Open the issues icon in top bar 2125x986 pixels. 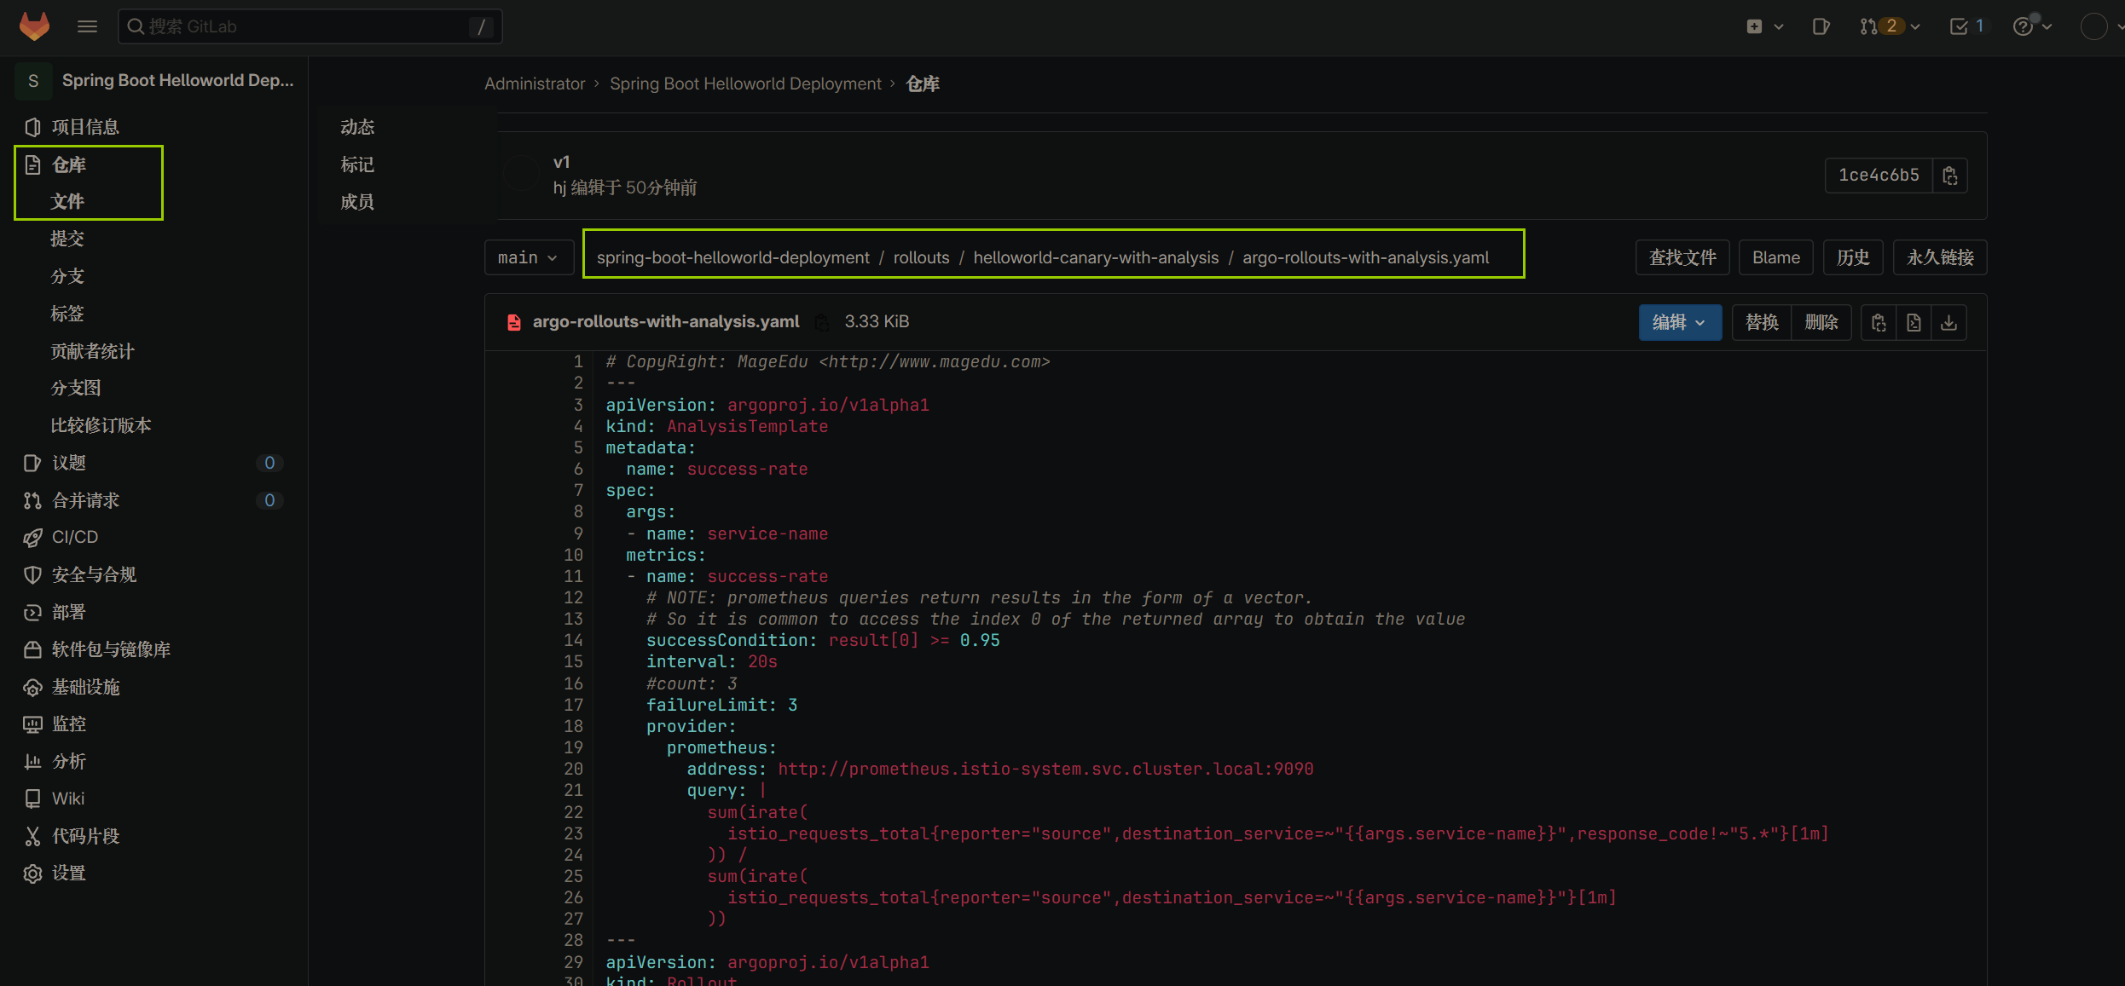coord(1821,26)
